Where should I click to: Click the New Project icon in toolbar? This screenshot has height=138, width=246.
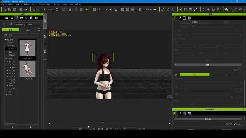click(x=5, y=10)
